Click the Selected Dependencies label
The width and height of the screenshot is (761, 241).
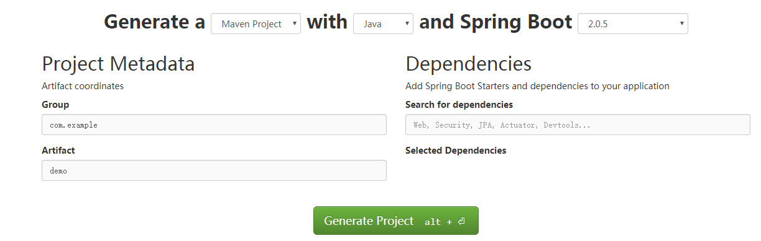456,151
